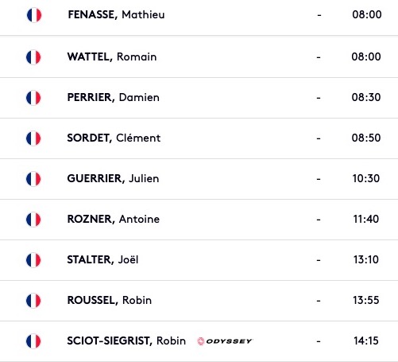This screenshot has height=362, width=398.
Task: Click the French flag beside ROZNER, Antoine
Action: coord(33,220)
